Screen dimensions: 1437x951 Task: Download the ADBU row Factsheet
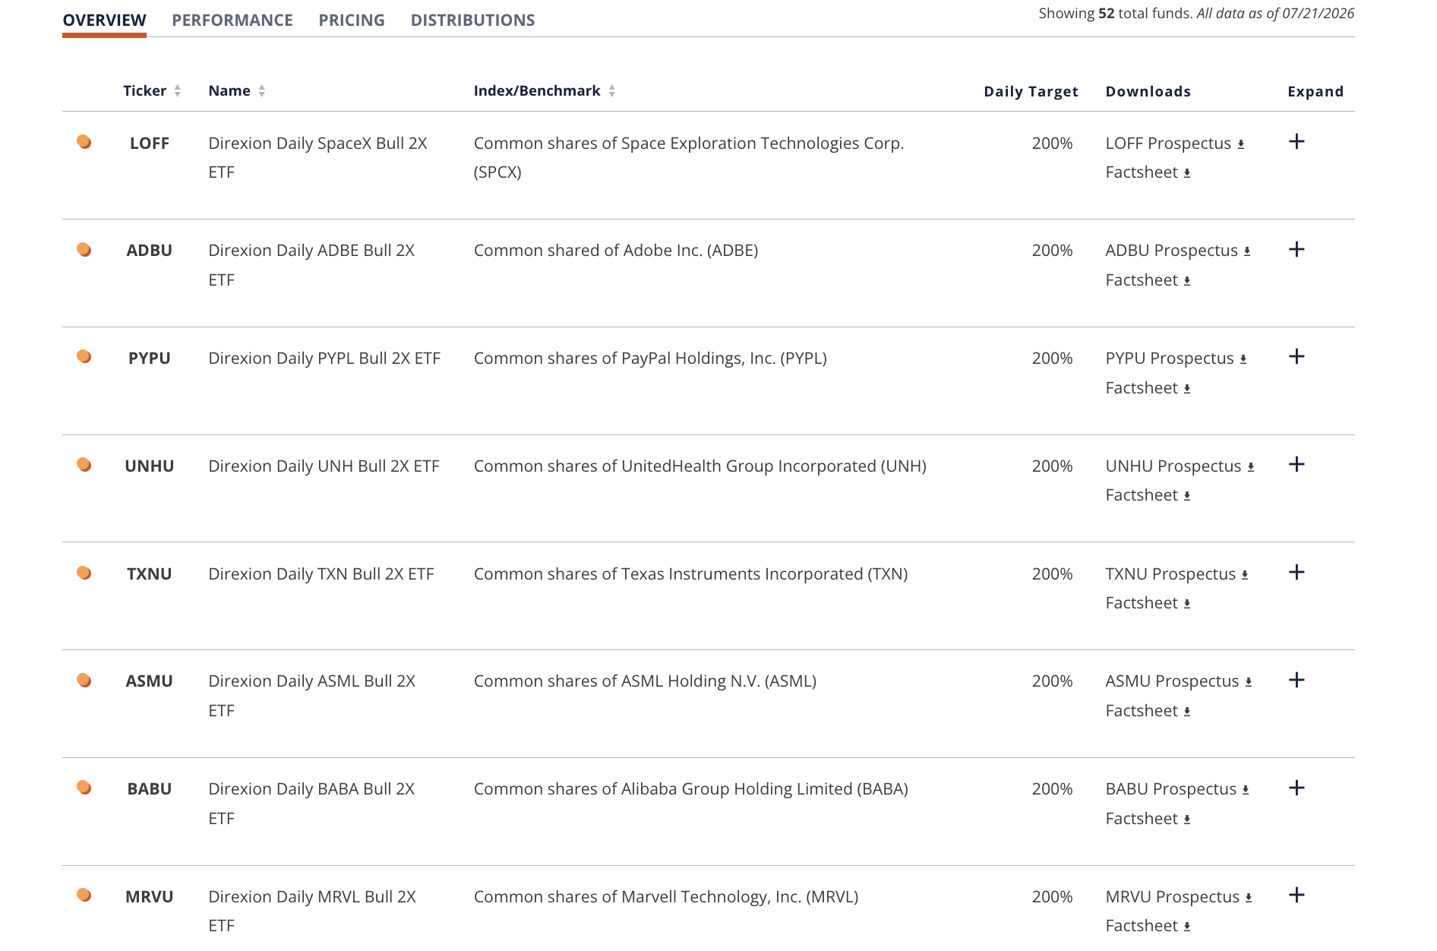1148,280
